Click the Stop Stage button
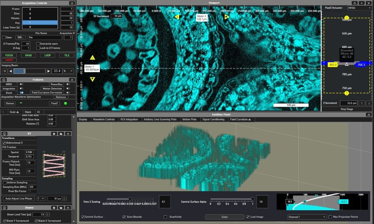374x224 pixels. 347,109
